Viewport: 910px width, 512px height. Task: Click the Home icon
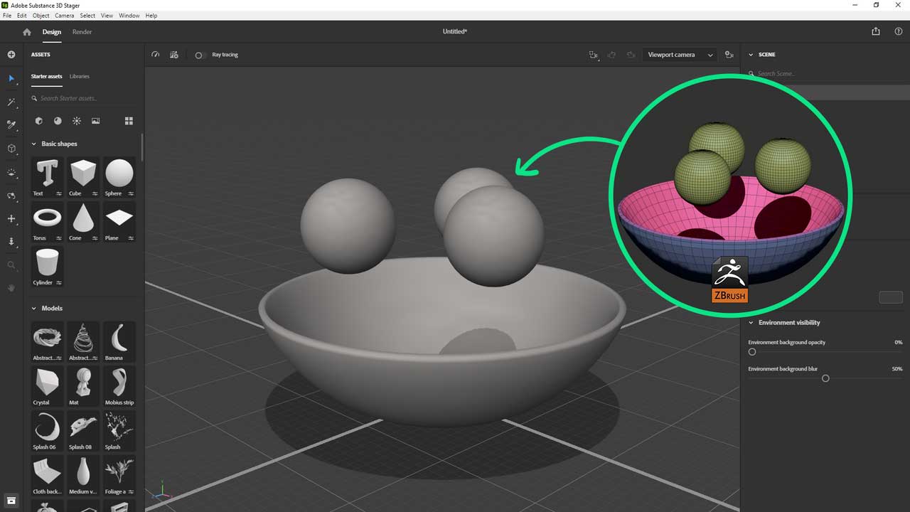point(27,32)
